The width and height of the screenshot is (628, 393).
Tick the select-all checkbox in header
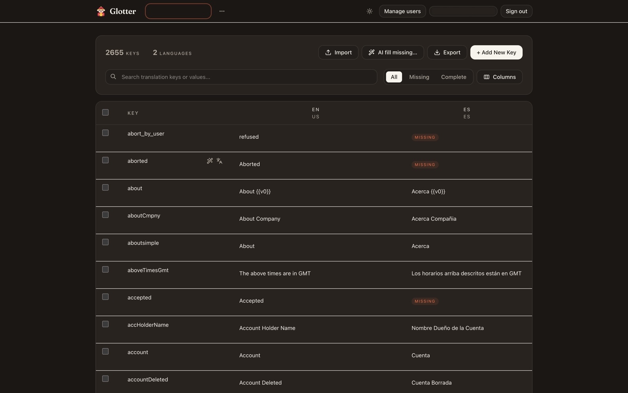click(105, 113)
